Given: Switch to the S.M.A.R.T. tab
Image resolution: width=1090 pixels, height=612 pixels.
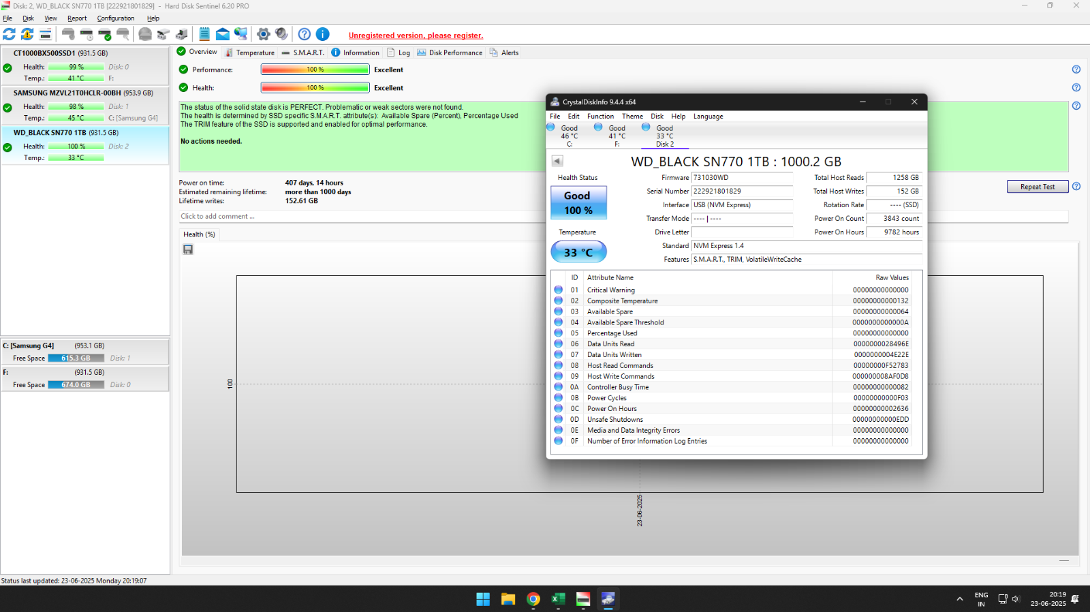Looking at the screenshot, I should point(303,52).
